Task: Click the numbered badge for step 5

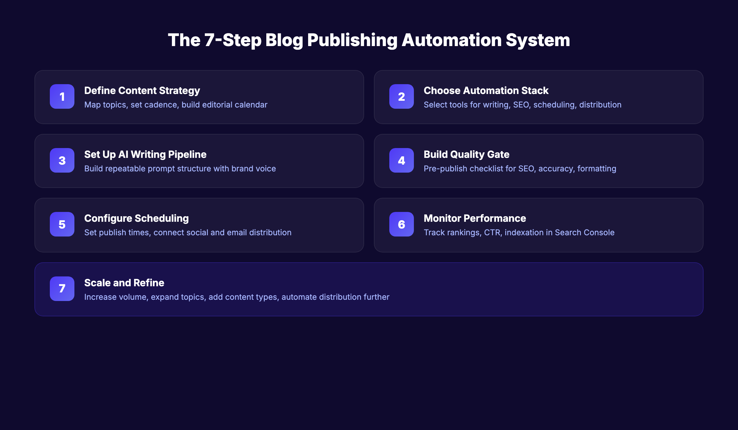Action: (x=62, y=225)
